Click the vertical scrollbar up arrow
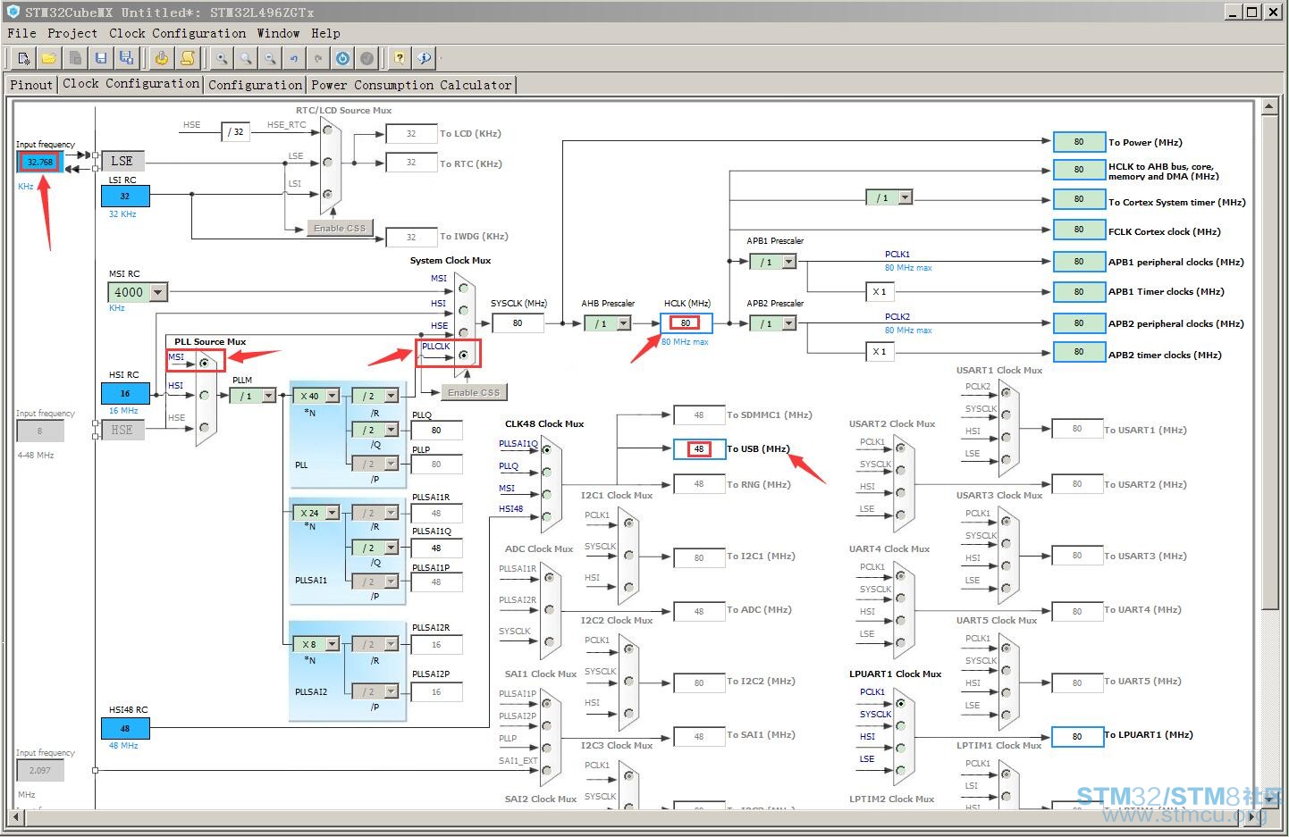 [1269, 107]
